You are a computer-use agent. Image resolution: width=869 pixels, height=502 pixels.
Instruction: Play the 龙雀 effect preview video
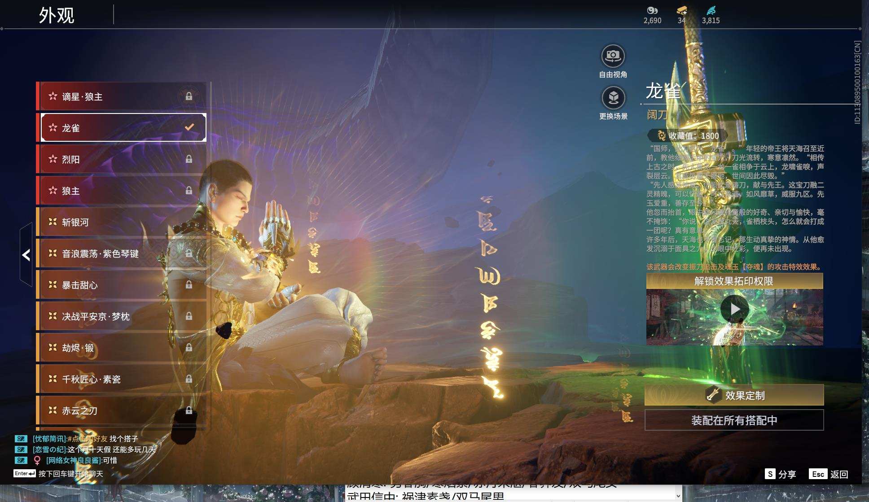pyautogui.click(x=734, y=309)
